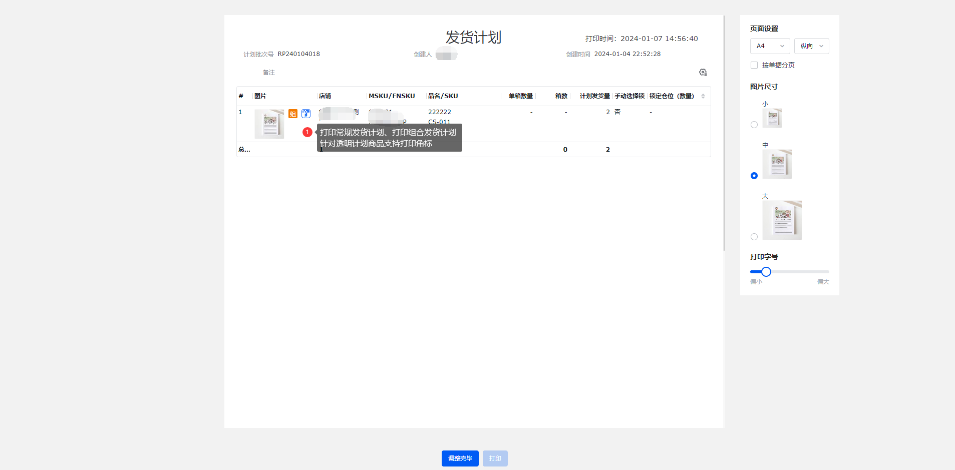The image size is (955, 470).
Task: Click the 计划发货量 column header
Action: tap(594, 96)
